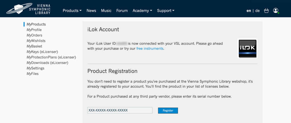
Task: Click the Register button
Action: (x=168, y=111)
